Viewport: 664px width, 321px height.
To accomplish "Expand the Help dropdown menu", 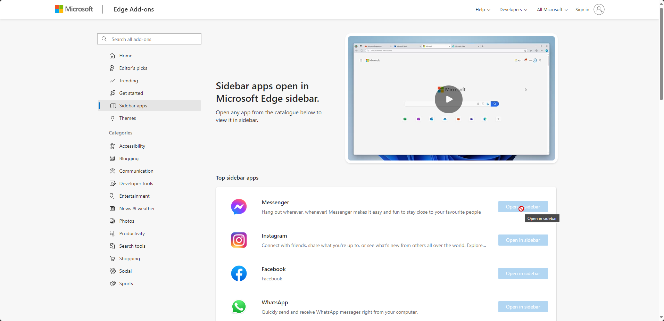I will [483, 9].
